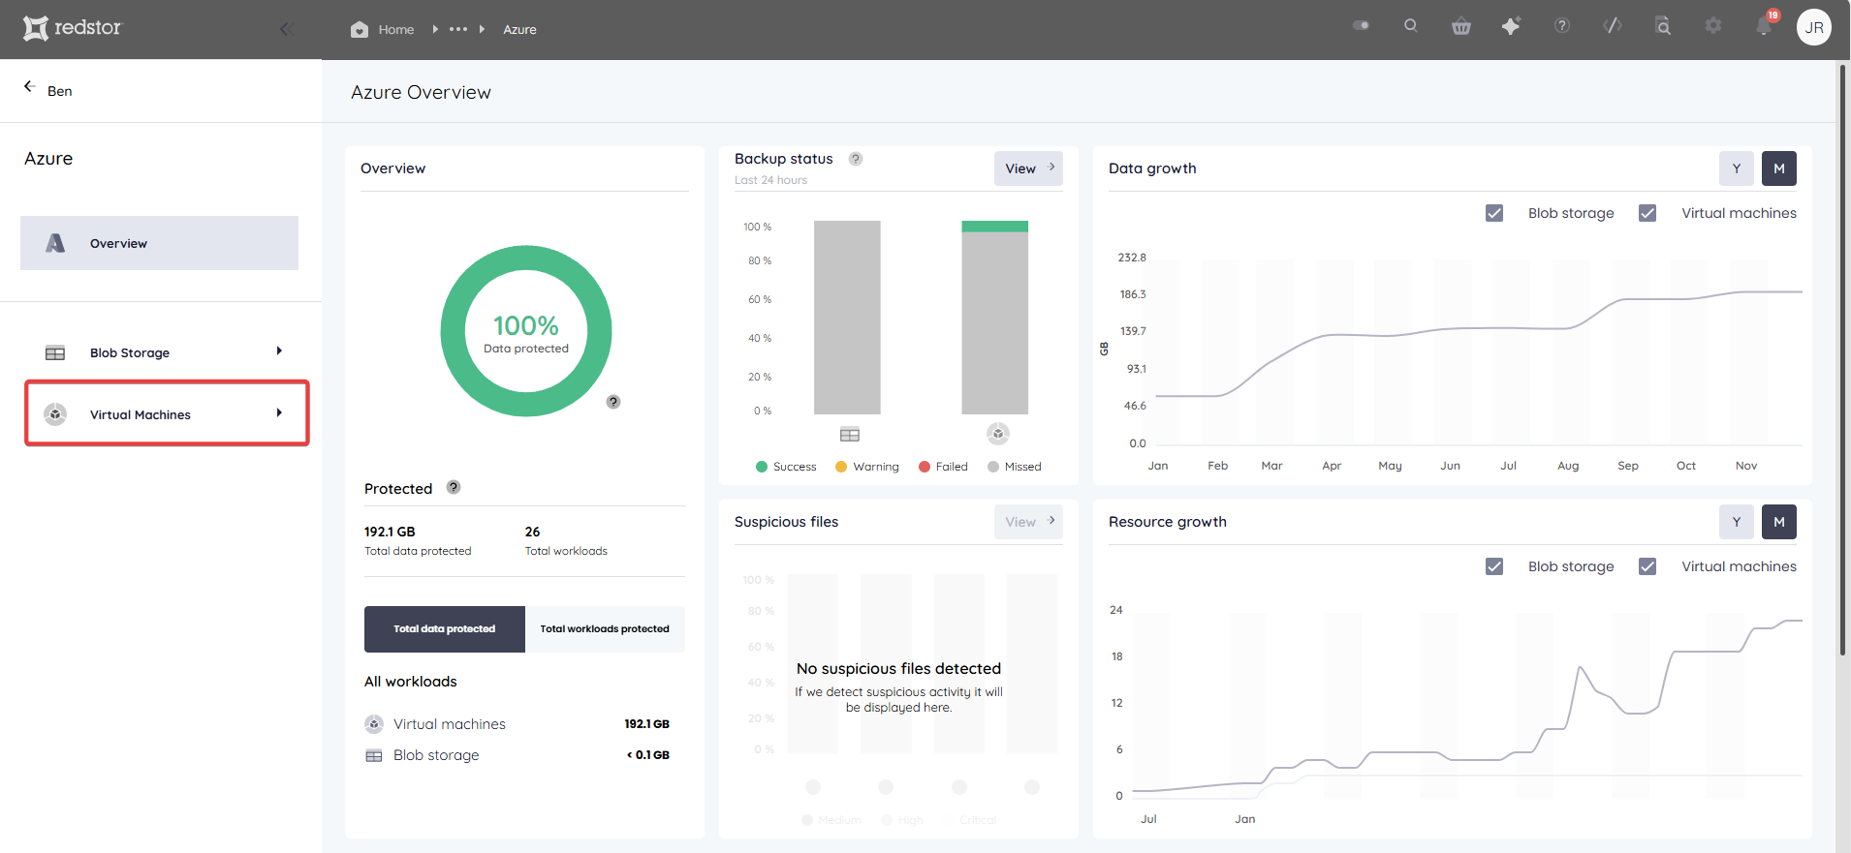This screenshot has height=853, width=1851.
Task: Click the sparkle AI assistant icon
Action: tap(1512, 26)
